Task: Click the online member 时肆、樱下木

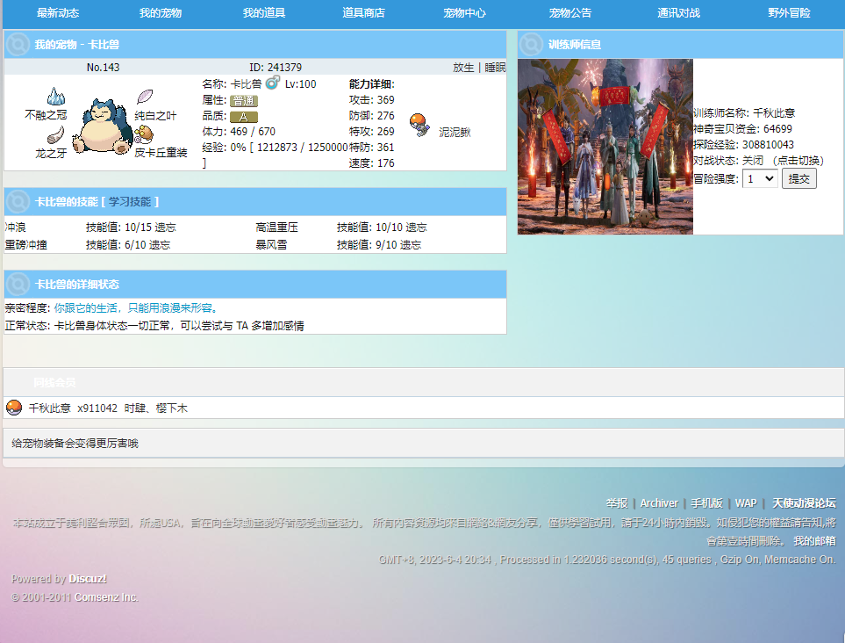Action: [x=155, y=408]
